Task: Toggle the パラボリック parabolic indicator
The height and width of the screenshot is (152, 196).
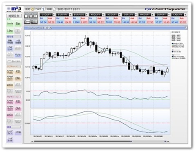Action: click(10, 48)
